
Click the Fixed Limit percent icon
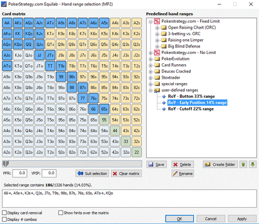(x=157, y=22)
